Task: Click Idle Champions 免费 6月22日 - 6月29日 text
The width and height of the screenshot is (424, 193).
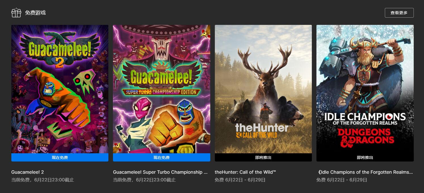Action: point(342,180)
